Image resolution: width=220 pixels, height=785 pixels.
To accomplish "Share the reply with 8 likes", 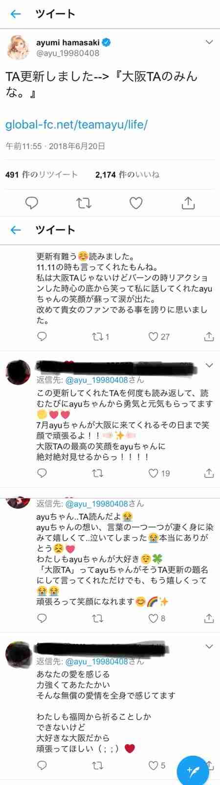I will click(x=209, y=618).
